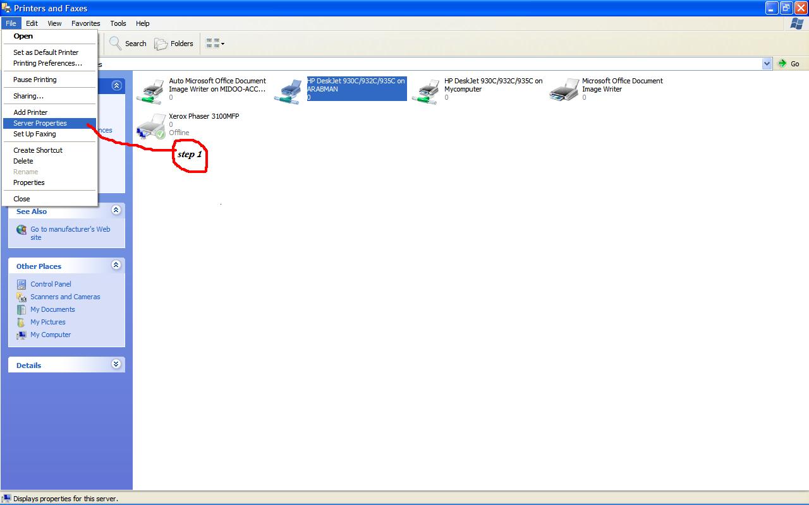Click the Control Panel icon in Other Places
This screenshot has width=809, height=505.
tap(21, 284)
